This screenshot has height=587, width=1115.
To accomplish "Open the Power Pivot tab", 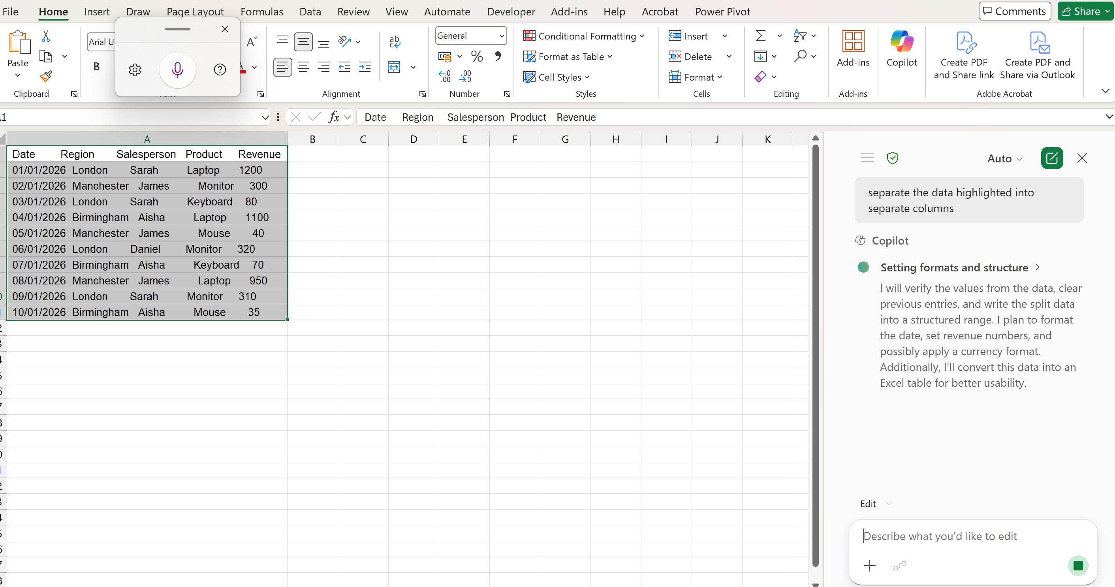I will [722, 12].
